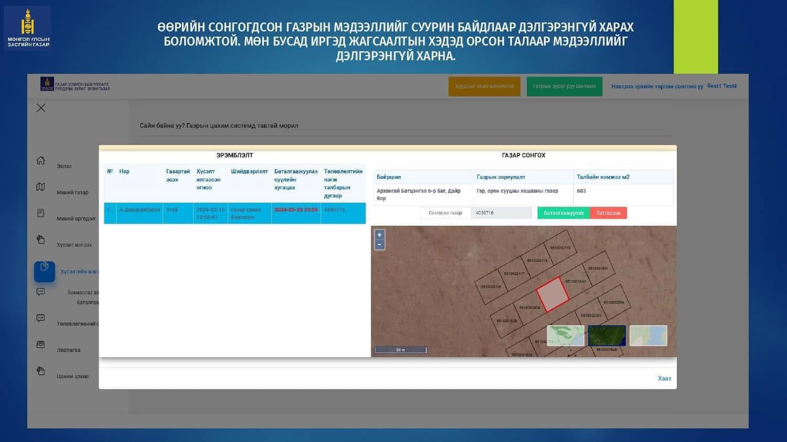787x442 pixels.
Task: Click the Цахим архив icon
Action: pos(40,371)
